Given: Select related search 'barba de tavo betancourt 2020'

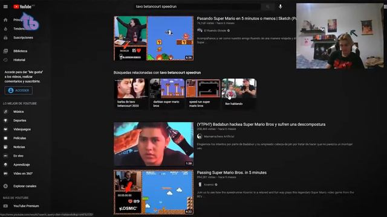Looking at the screenshot, I should pyautogui.click(x=131, y=93).
